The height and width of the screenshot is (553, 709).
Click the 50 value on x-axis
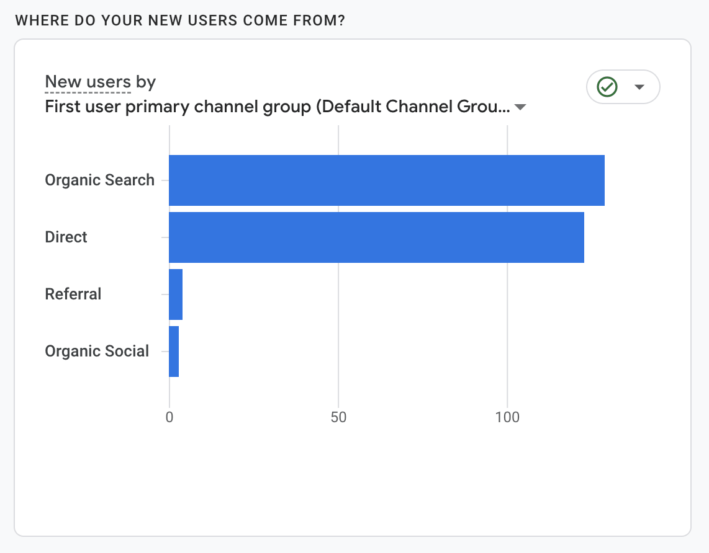coord(338,417)
